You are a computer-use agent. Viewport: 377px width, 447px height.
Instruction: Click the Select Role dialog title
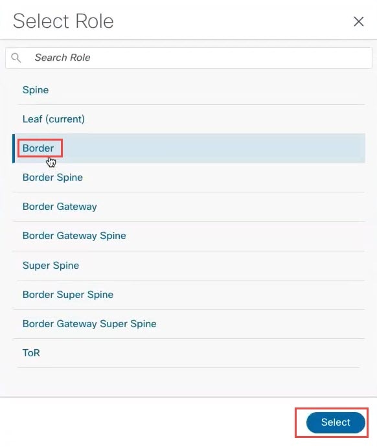pyautogui.click(x=63, y=21)
